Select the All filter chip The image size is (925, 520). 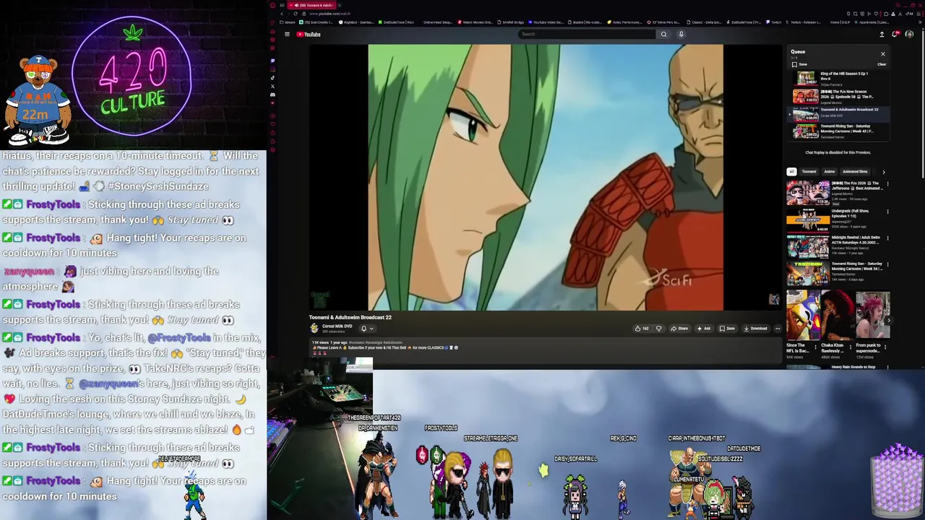pos(791,172)
